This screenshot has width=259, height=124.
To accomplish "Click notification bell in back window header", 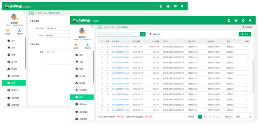I will (x=182, y=6).
